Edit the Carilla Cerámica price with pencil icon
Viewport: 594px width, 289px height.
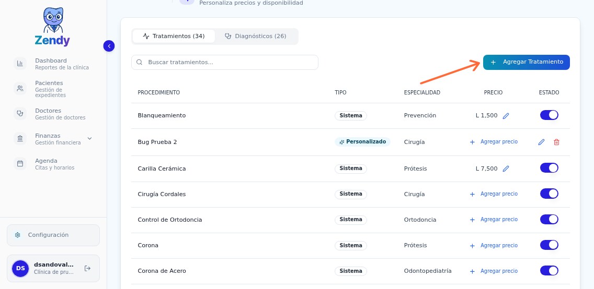click(x=506, y=168)
